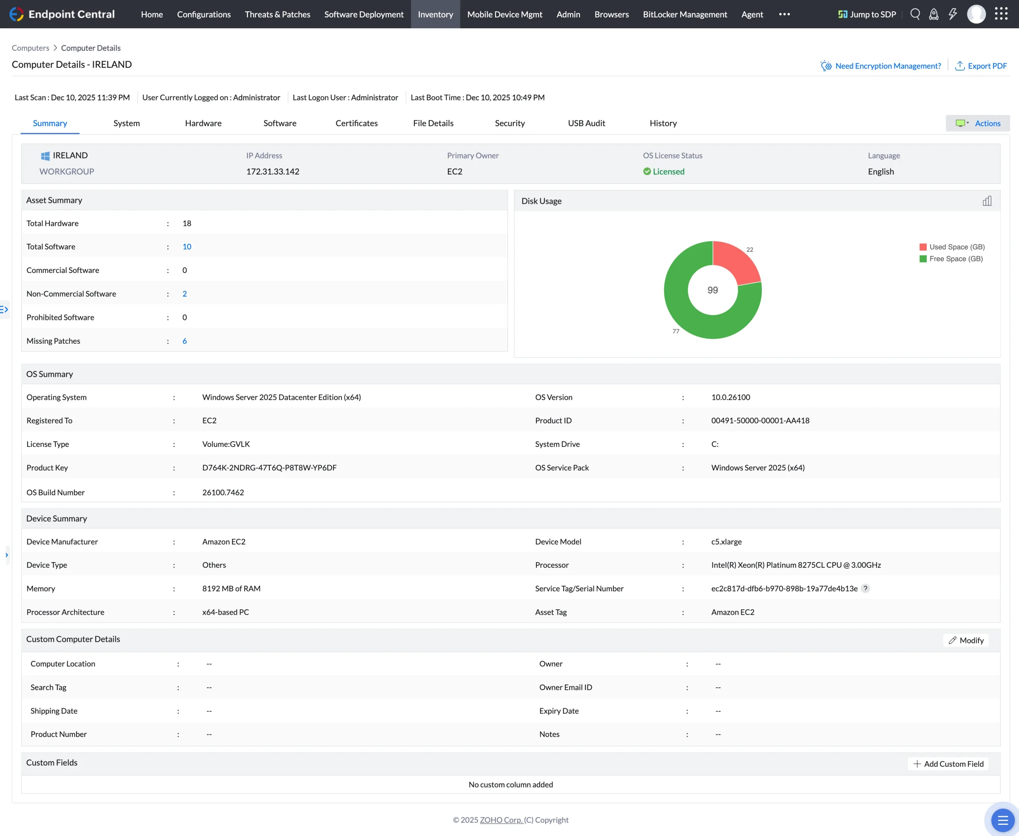This screenshot has width=1019, height=836.
Task: Open Non-Commercial Software count 2
Action: 185,294
